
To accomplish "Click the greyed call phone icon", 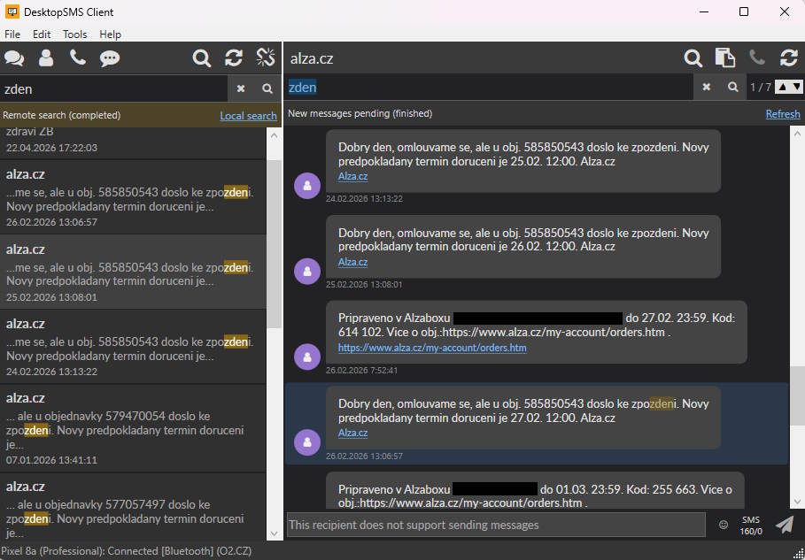I will [x=757, y=58].
